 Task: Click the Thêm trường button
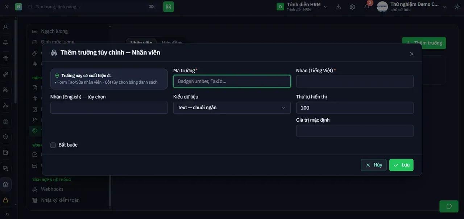(424, 43)
